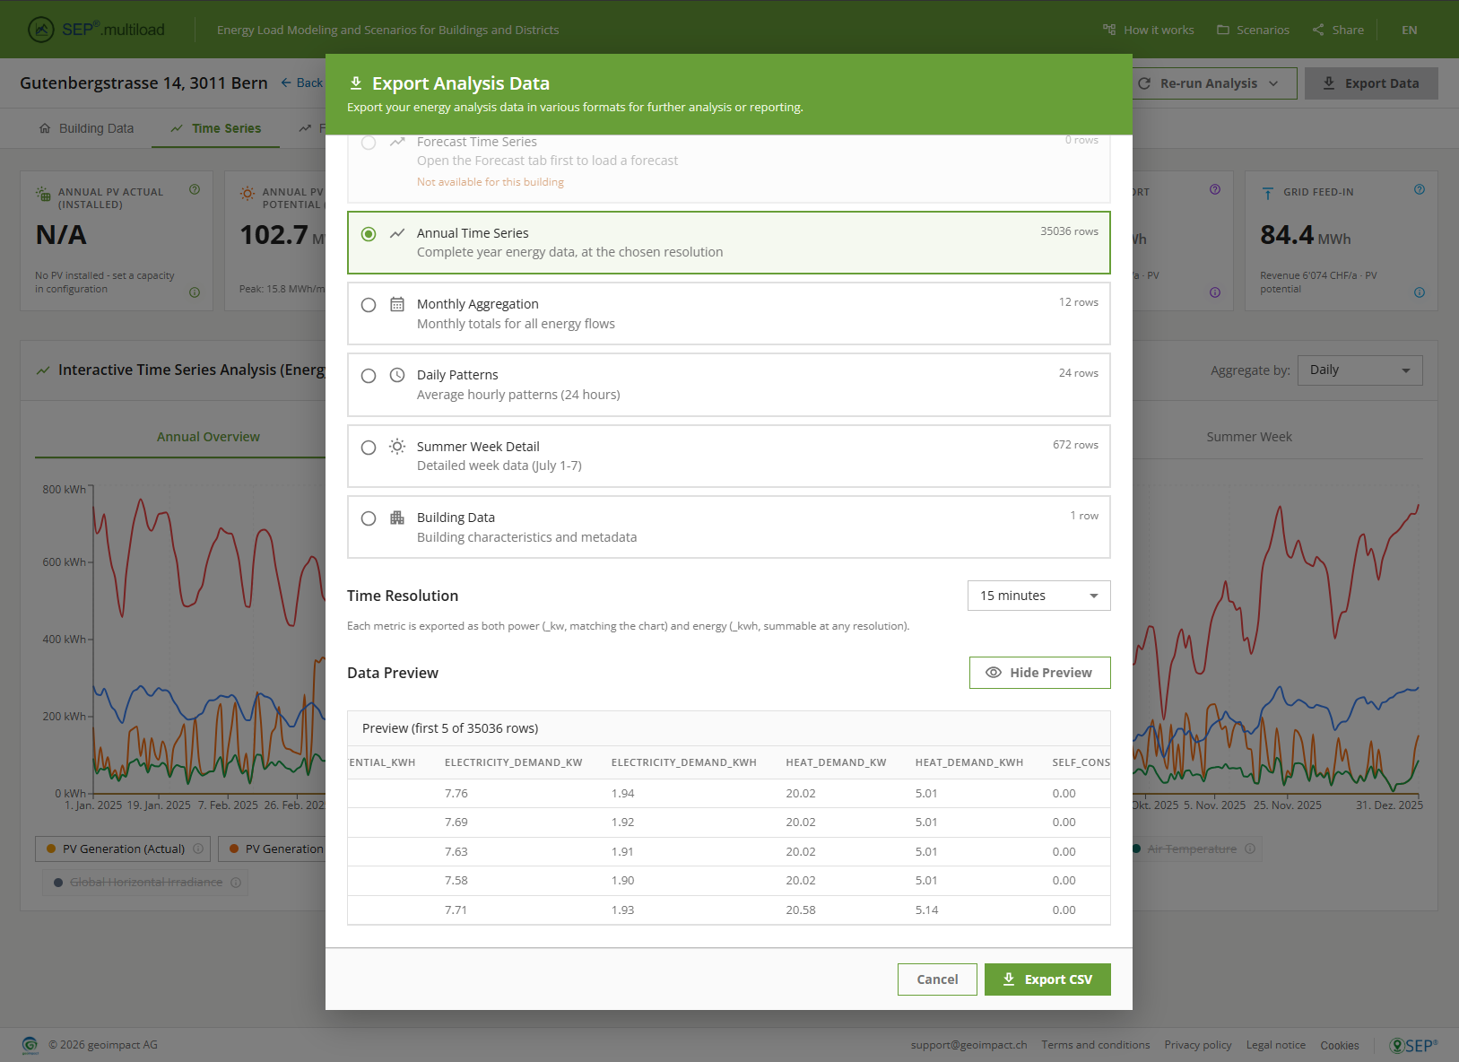The height and width of the screenshot is (1062, 1459).
Task: Click the Building Data tab home icon
Action: 45,128
